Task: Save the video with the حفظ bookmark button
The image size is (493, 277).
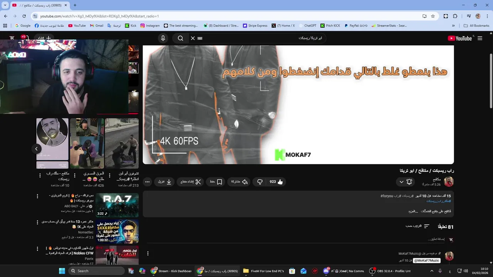Action: 216,182
